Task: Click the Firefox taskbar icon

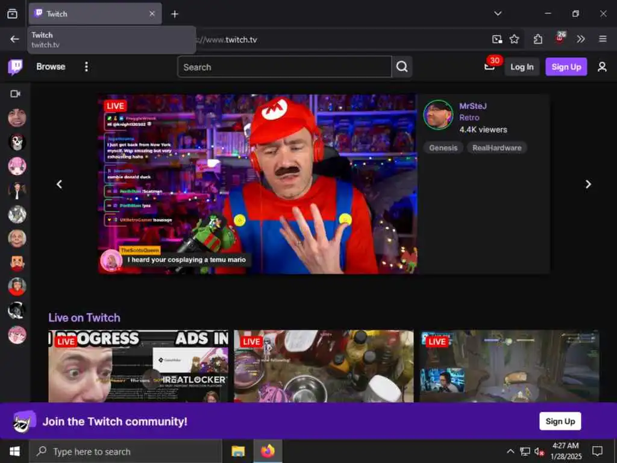Action: [x=268, y=451]
